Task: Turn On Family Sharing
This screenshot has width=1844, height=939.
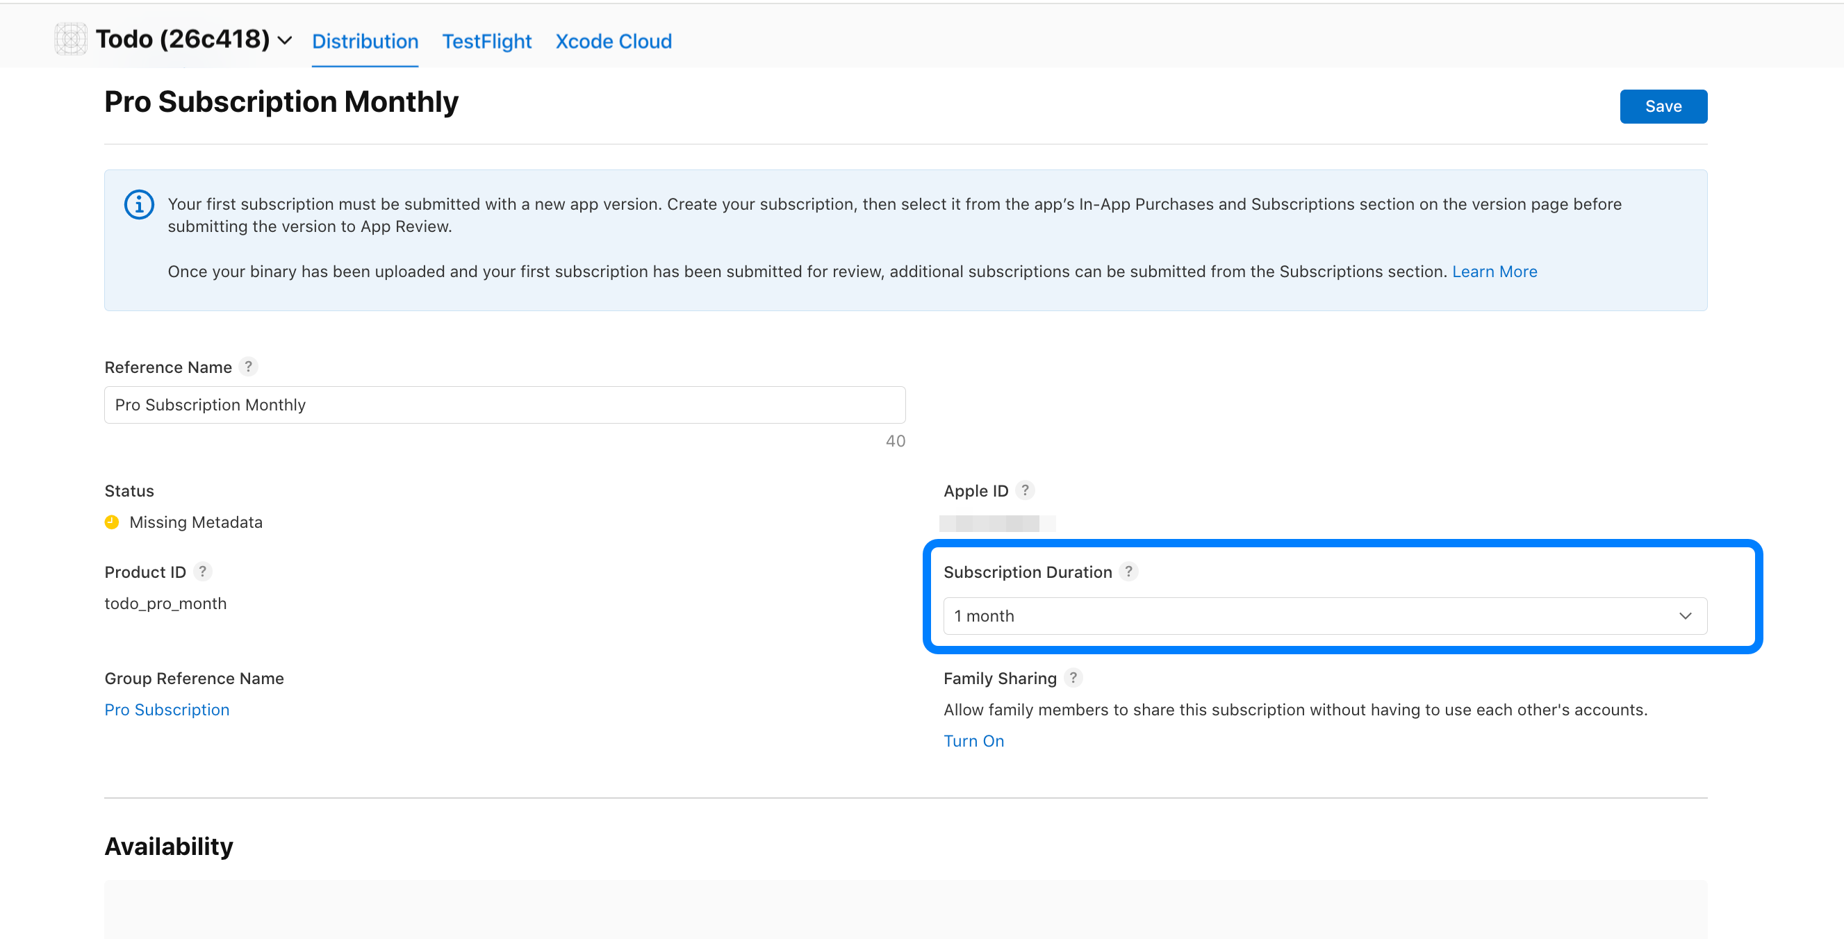Action: click(973, 741)
